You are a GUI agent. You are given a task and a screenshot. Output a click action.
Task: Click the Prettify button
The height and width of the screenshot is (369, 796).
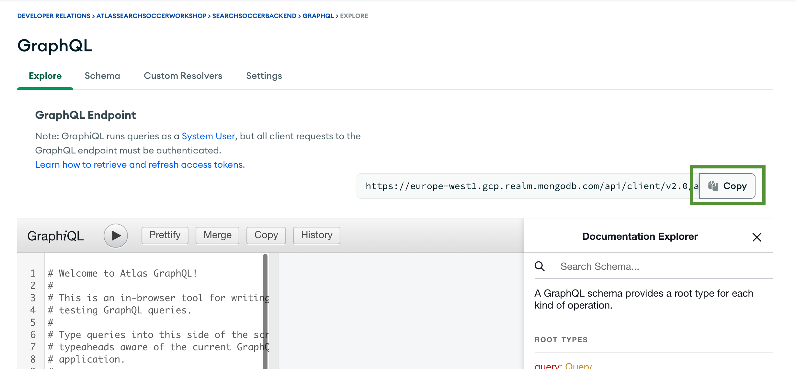click(165, 235)
